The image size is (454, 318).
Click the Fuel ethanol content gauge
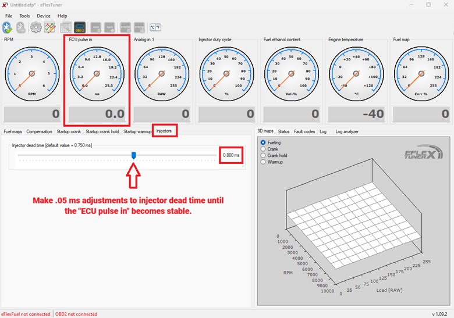[291, 74]
